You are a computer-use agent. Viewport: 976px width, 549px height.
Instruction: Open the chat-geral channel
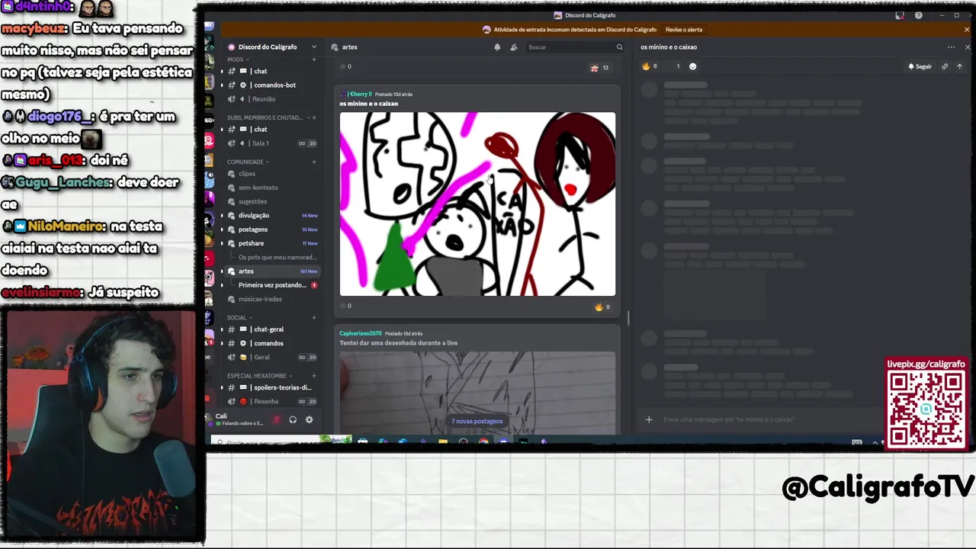point(270,329)
